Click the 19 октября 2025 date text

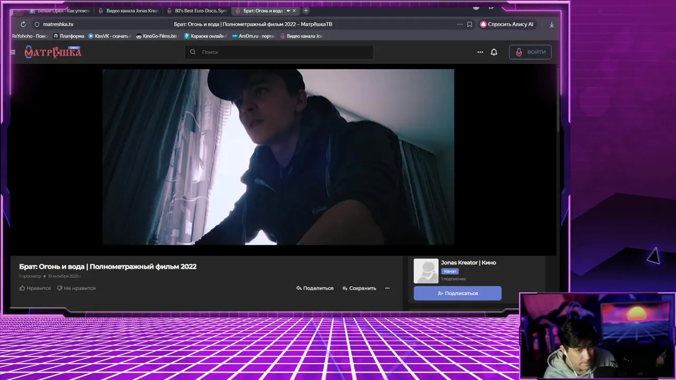pyautogui.click(x=65, y=276)
